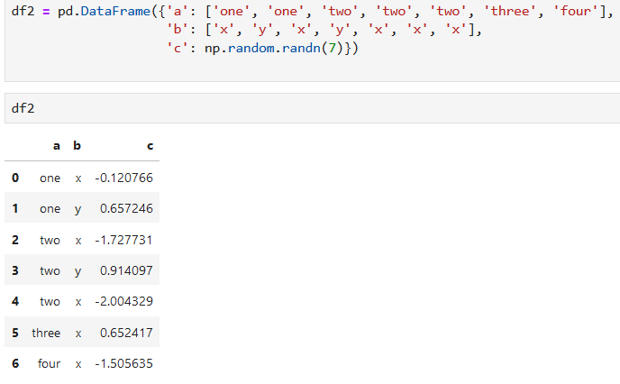The image size is (620, 384).
Task: Click cell 'two' in row 2
Action: pyautogui.click(x=50, y=240)
